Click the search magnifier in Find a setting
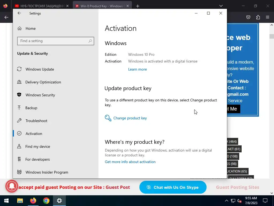This screenshot has width=274, height=206. pyautogui.click(x=90, y=41)
